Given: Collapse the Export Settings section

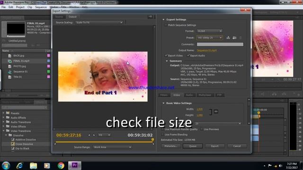Looking at the screenshot, I should click(163, 20).
